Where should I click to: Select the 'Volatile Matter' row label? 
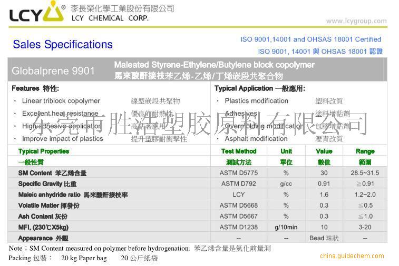(49, 206)
